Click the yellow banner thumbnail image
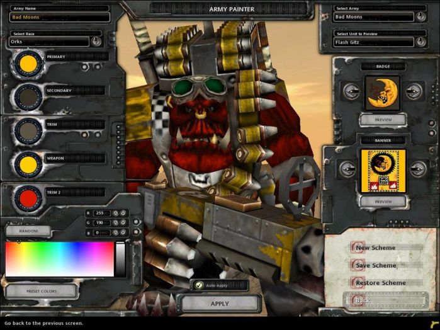The height and width of the screenshot is (330, 440). click(383, 171)
